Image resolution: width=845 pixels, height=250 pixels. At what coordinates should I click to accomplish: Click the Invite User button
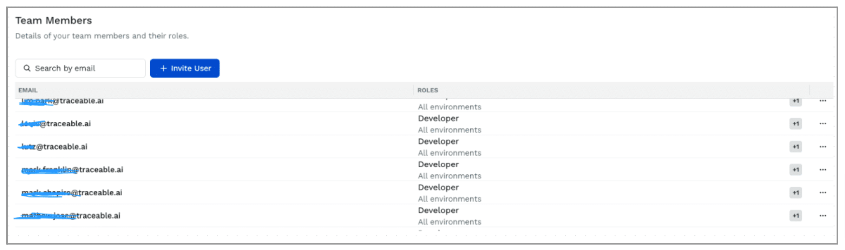tap(185, 68)
